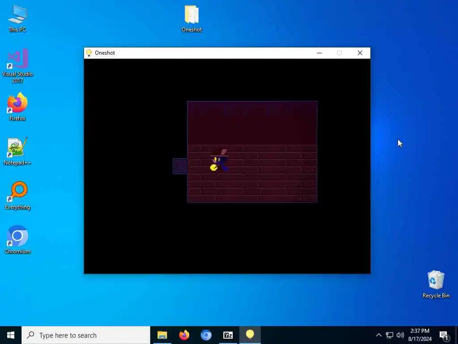Select the Everything search desktop shortcut

[17, 196]
